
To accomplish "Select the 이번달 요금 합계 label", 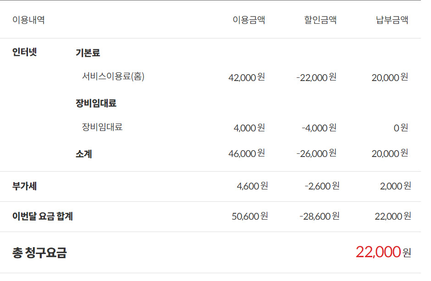I will click(x=43, y=216).
